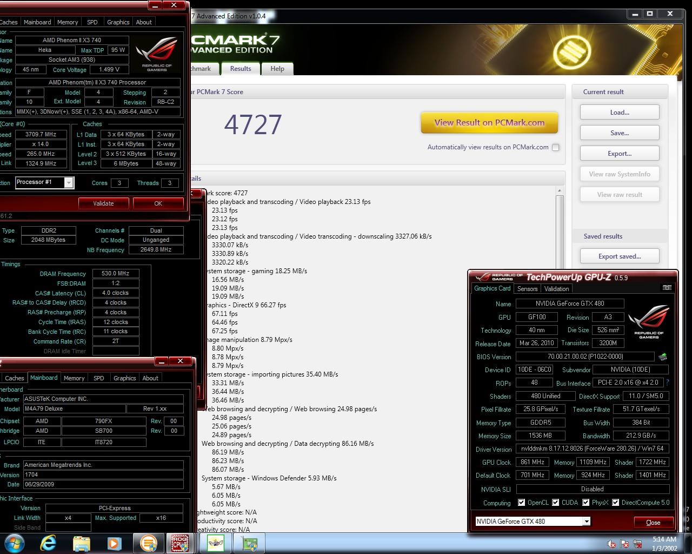Open Windows Media Player from the taskbar
This screenshot has width=692, height=554.
114,543
